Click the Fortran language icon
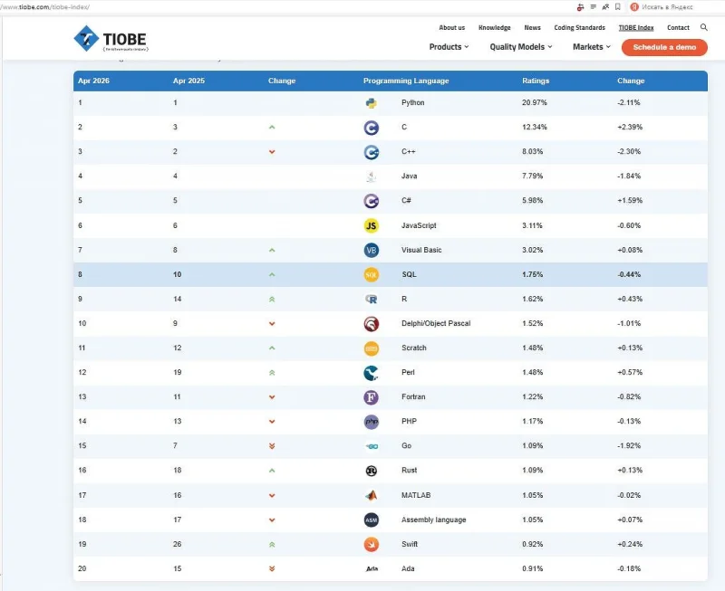Image resolution: width=725 pixels, height=591 pixels. [x=372, y=397]
